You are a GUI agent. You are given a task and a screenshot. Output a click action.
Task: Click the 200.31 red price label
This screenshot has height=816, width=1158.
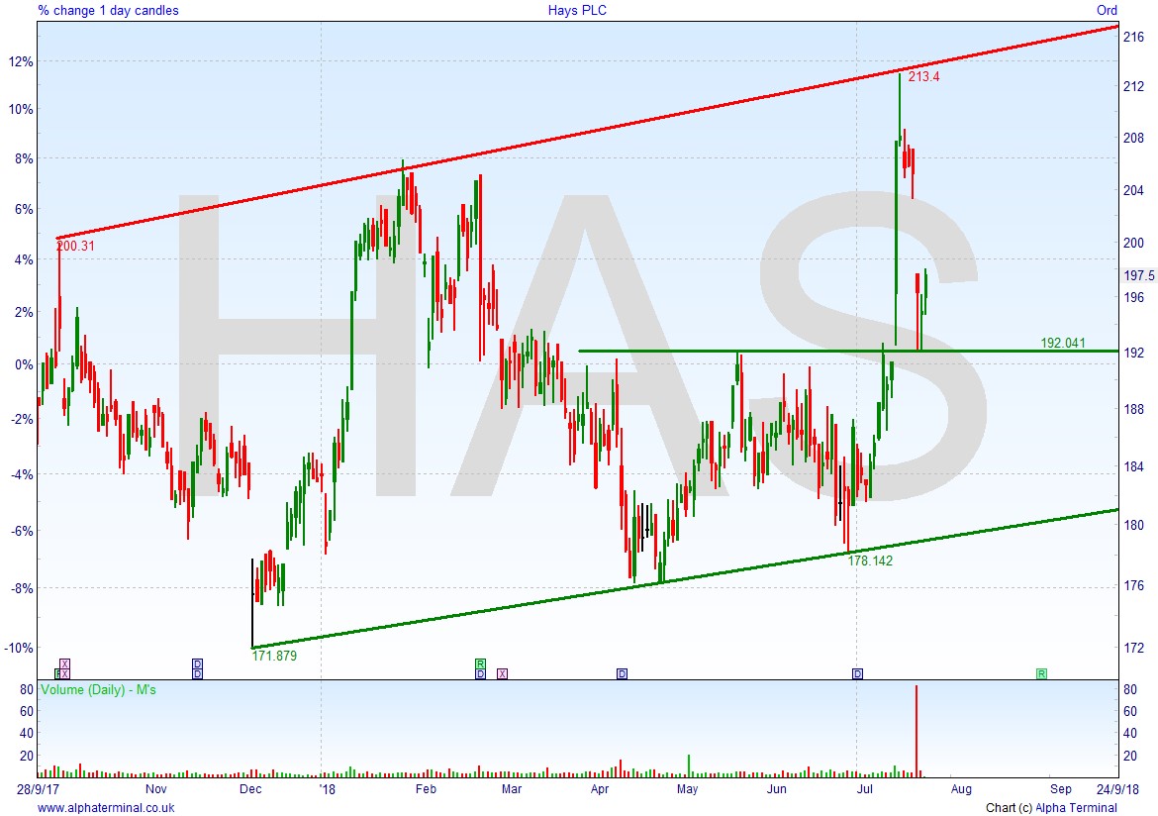tap(75, 247)
